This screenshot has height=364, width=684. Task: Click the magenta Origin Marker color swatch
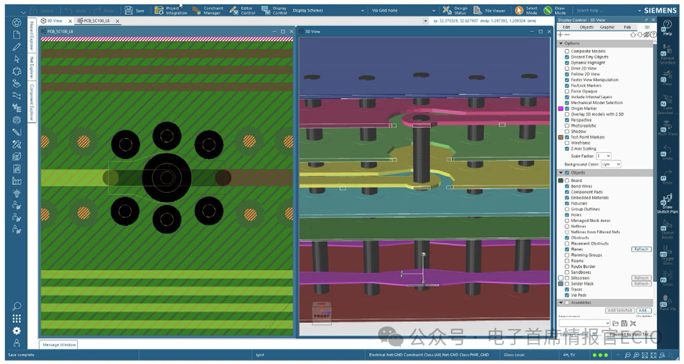click(561, 108)
